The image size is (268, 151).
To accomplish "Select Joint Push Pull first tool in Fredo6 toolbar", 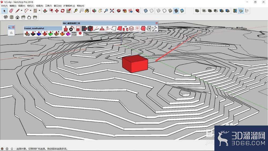I will (27, 34).
